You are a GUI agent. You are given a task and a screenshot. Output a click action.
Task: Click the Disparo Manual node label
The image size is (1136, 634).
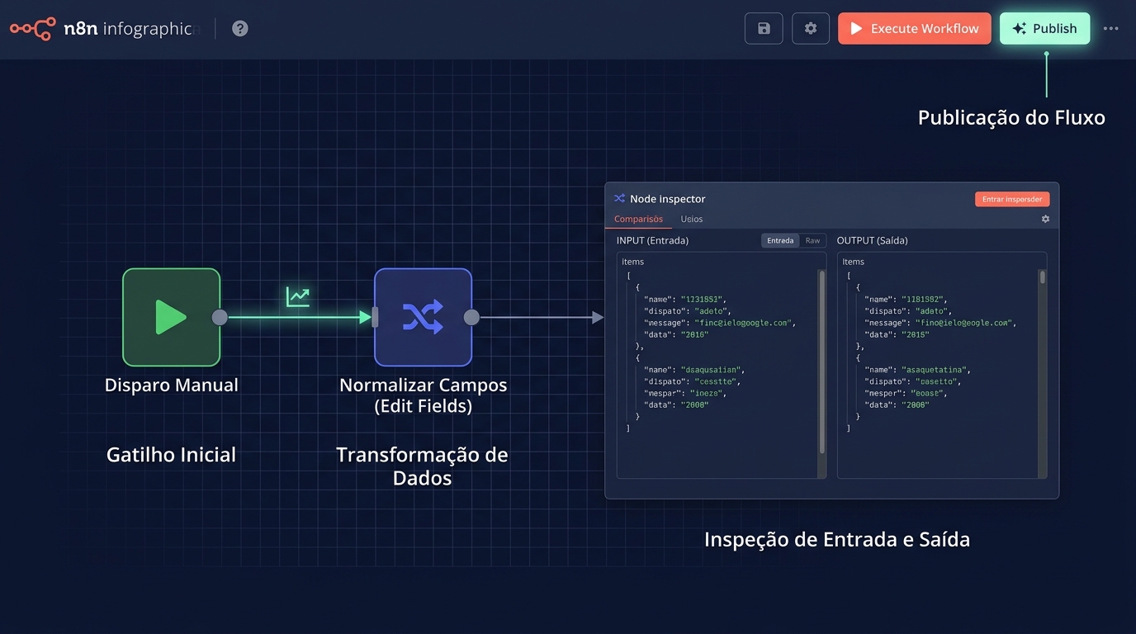(x=171, y=385)
